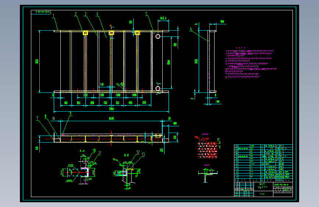Select the rightmost yellow lifting lug square in plan view
The height and width of the screenshot is (207, 319).
pos(137,33)
